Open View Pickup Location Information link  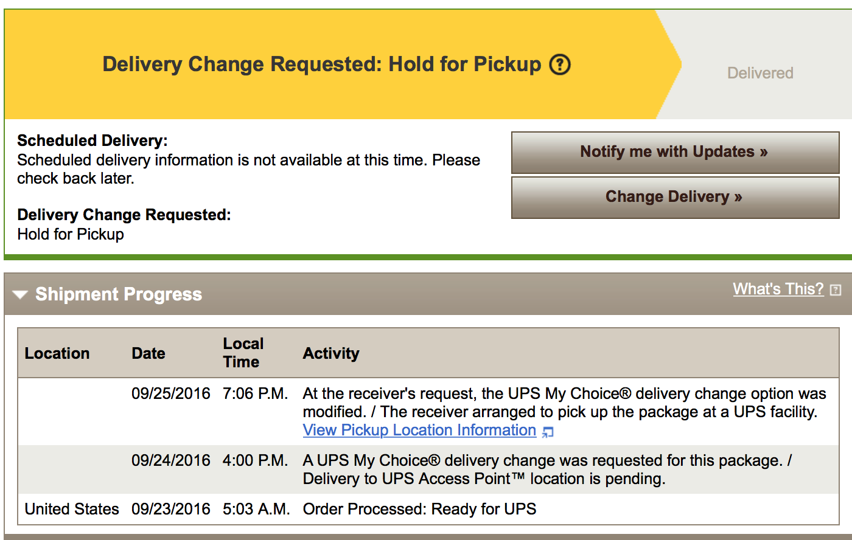pos(419,430)
